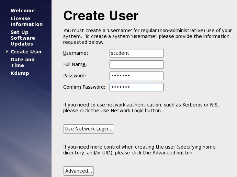Select the Confirm Password field

137,87
